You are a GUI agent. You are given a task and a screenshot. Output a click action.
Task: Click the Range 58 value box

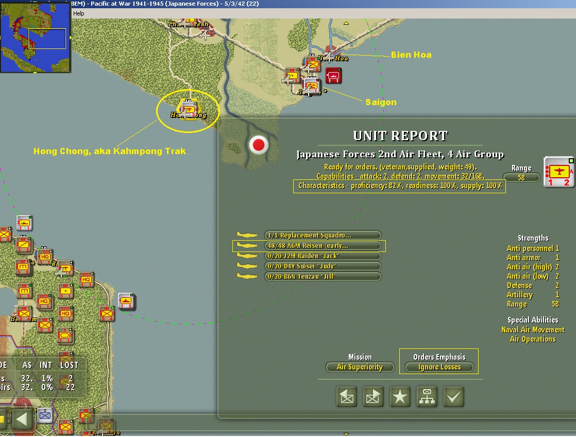coord(521,177)
